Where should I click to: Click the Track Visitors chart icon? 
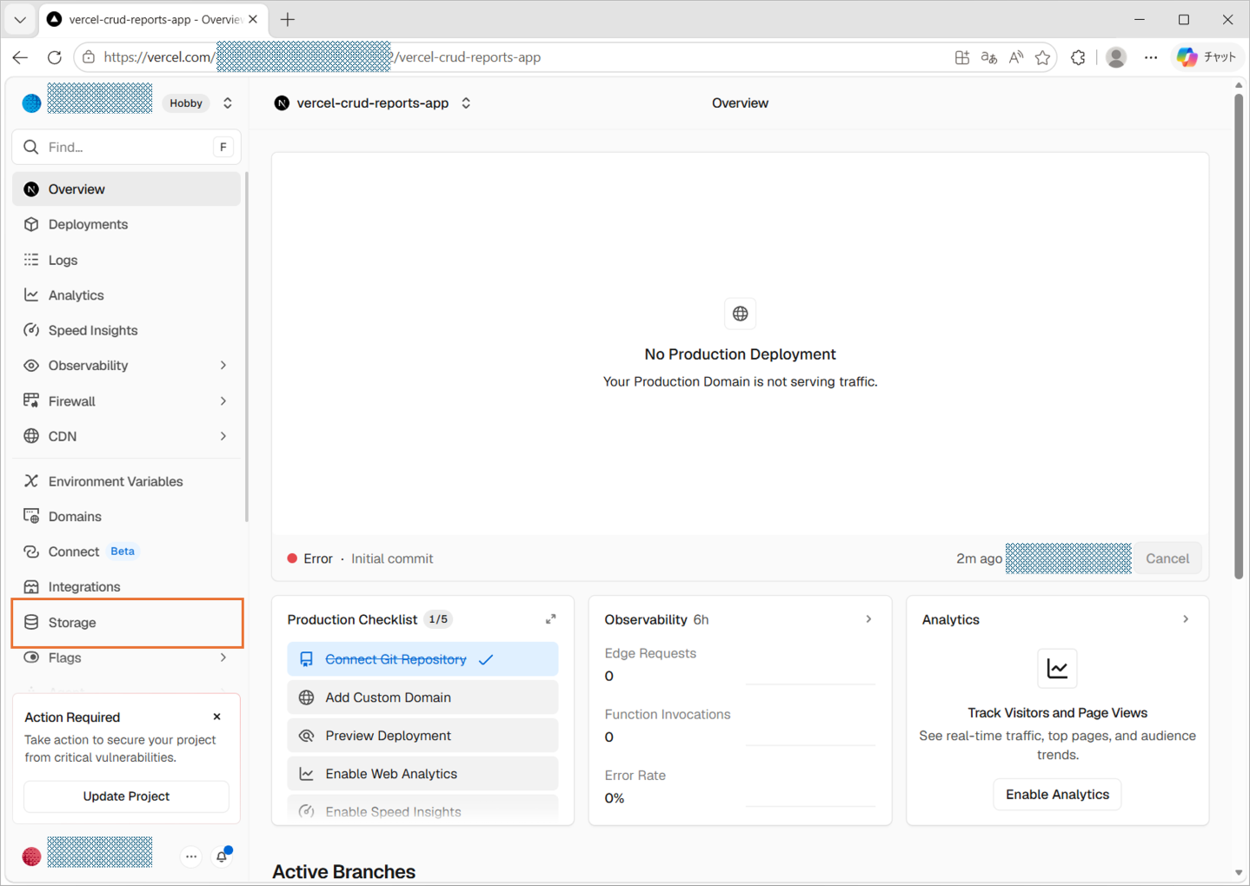[x=1057, y=669]
